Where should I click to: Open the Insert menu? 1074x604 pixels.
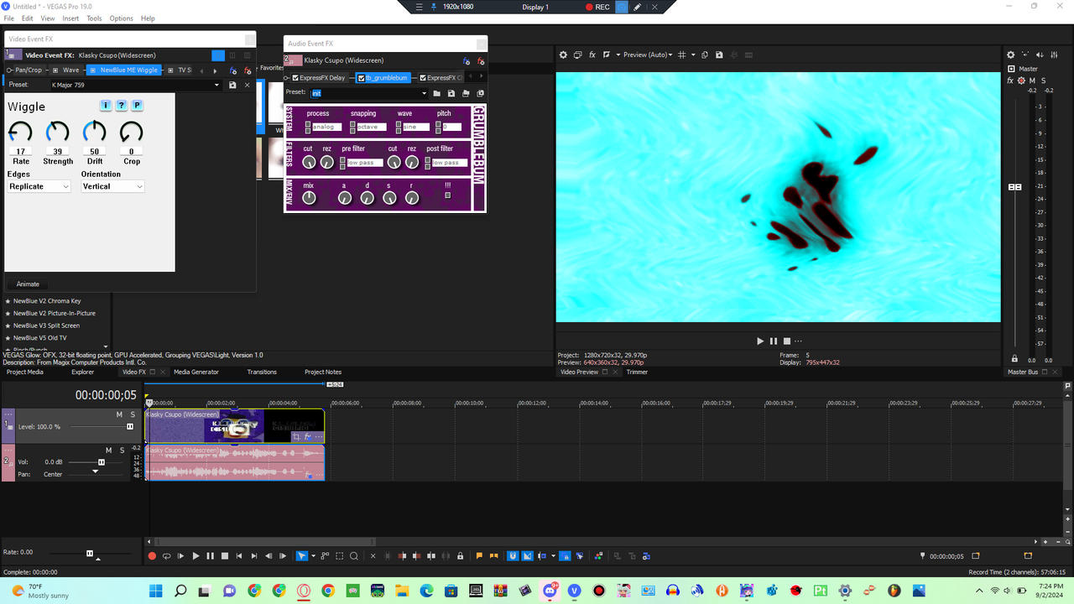pyautogui.click(x=70, y=18)
